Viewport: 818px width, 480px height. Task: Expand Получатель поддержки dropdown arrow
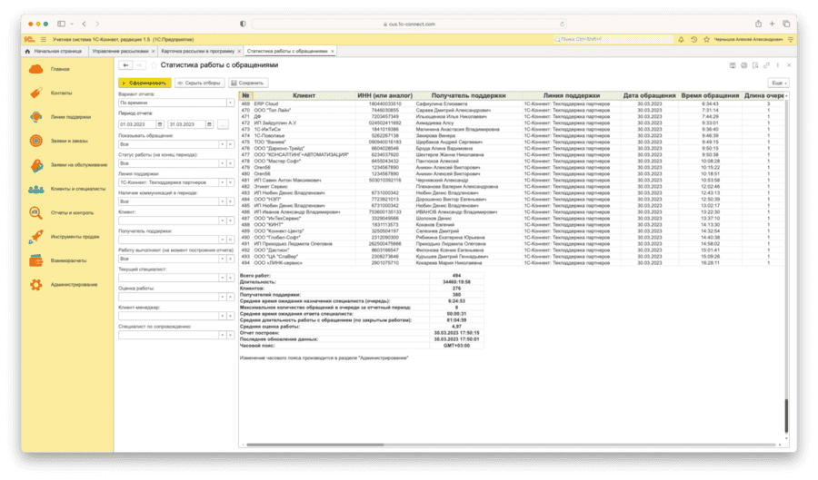point(222,240)
